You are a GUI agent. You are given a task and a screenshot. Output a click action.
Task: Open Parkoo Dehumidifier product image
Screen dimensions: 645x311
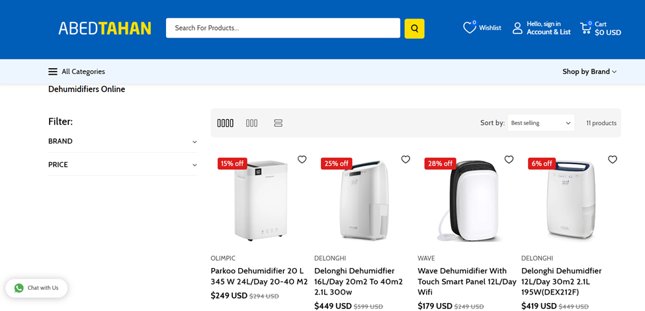click(261, 200)
